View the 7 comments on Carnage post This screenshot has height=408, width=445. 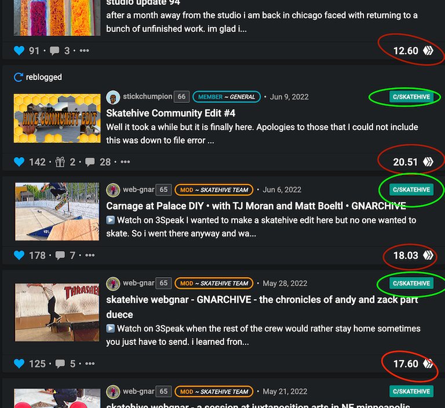(x=60, y=255)
